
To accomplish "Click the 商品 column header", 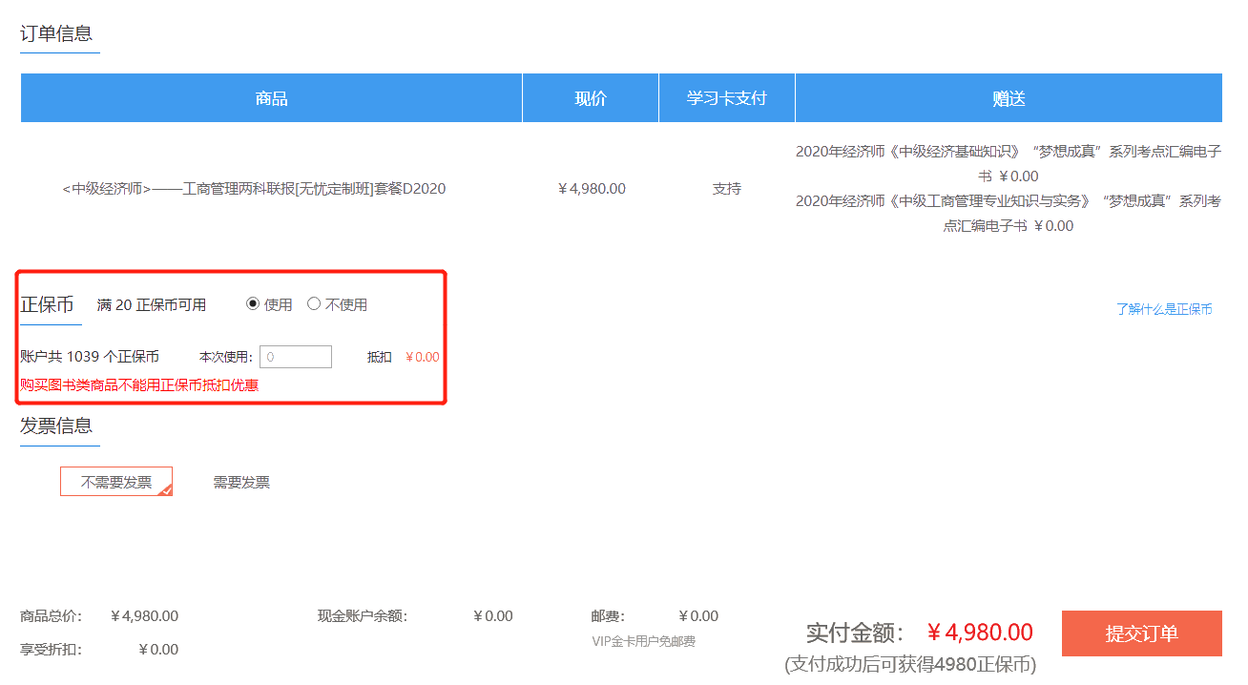I will click(270, 96).
